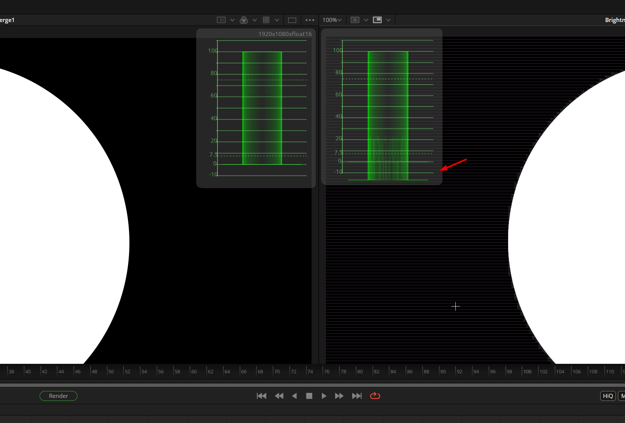Click the Render button
The width and height of the screenshot is (625, 423).
tap(58, 396)
